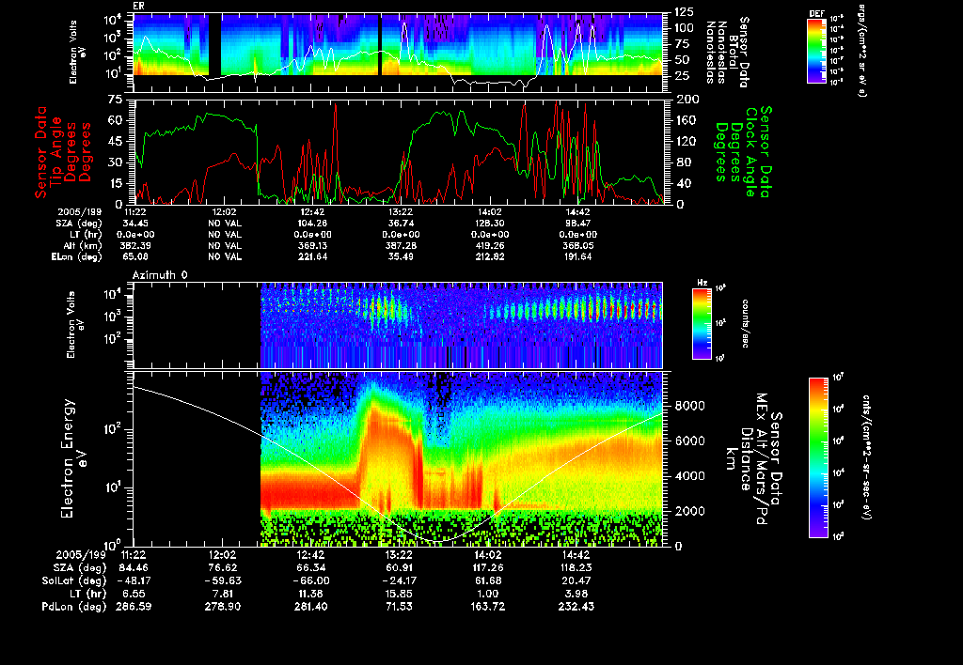
Task: Click the Hz counts/sec color bar
Action: click(x=702, y=323)
